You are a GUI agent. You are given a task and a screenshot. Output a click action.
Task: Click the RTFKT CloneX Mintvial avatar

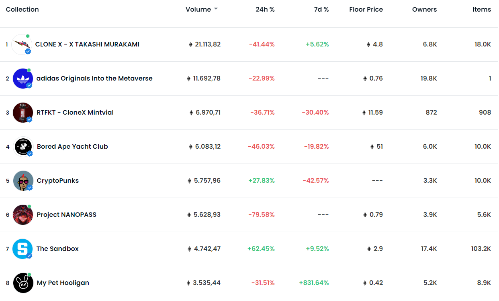pos(22,113)
